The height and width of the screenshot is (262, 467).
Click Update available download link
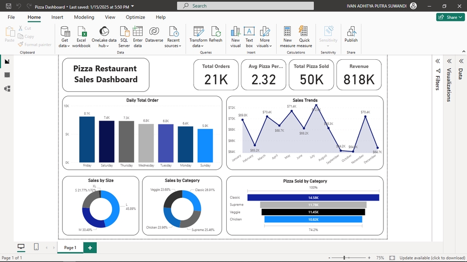[432, 258]
